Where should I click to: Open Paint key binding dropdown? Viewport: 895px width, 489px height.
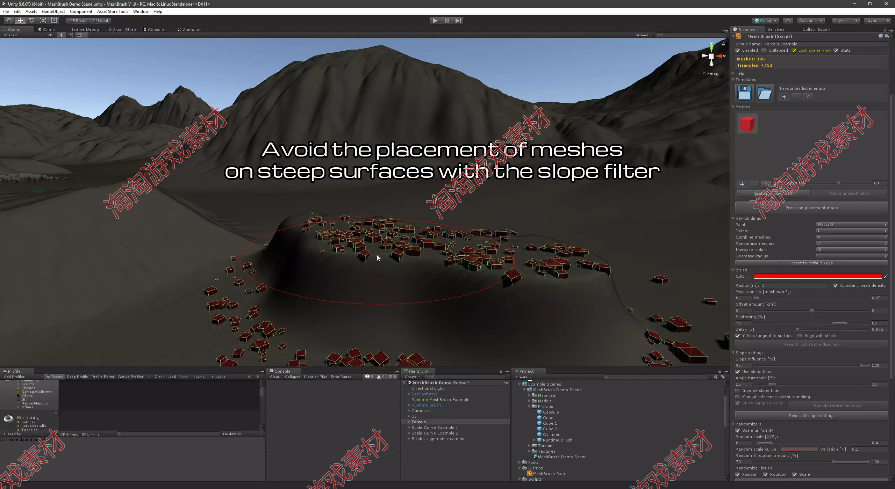tap(852, 225)
